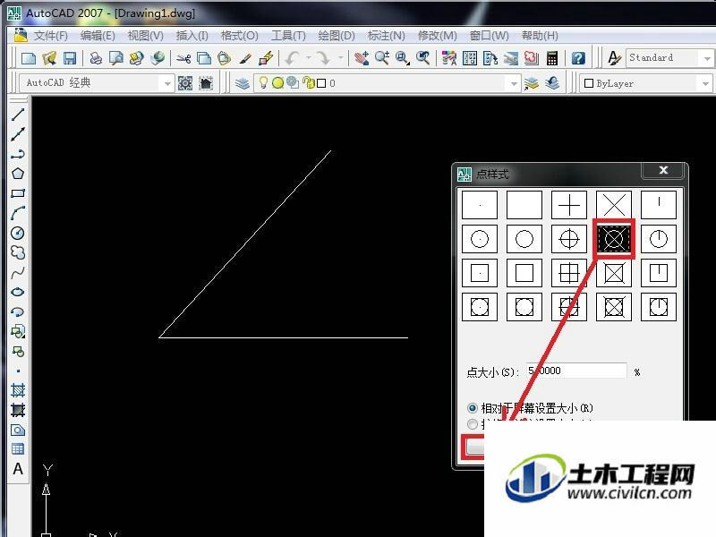
Task: Select the Region tool
Action: (17, 430)
